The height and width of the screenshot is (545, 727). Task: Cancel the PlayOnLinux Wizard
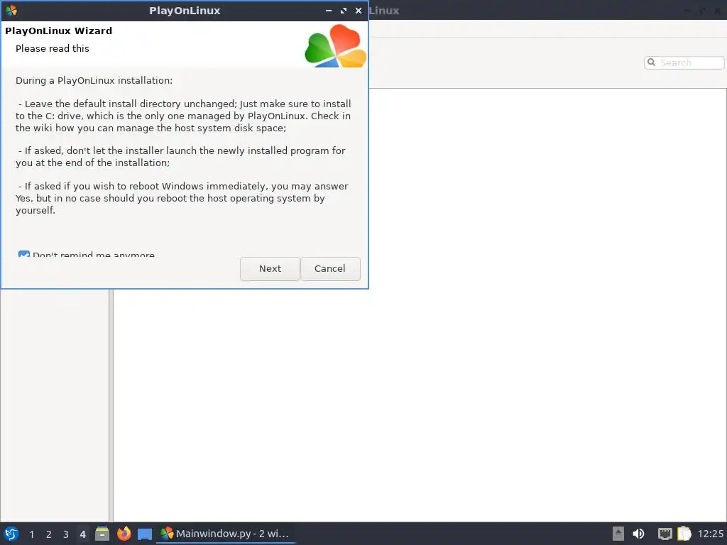(x=330, y=269)
